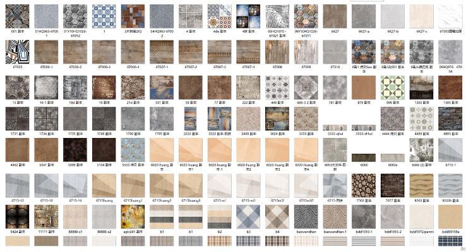Click the file name 'baovenditan-1'

[x=335, y=232]
